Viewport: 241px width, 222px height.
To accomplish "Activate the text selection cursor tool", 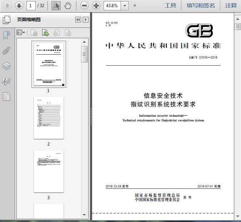I will coord(56,6).
